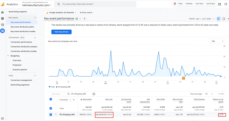Select the Today date shortcut

(180, 4)
